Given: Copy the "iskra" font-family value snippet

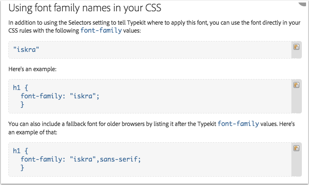Looking at the screenshot, I should coord(296,47).
